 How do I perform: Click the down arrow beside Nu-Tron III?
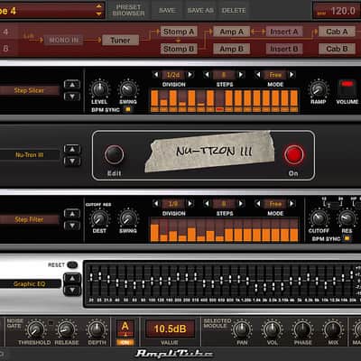coord(72,162)
